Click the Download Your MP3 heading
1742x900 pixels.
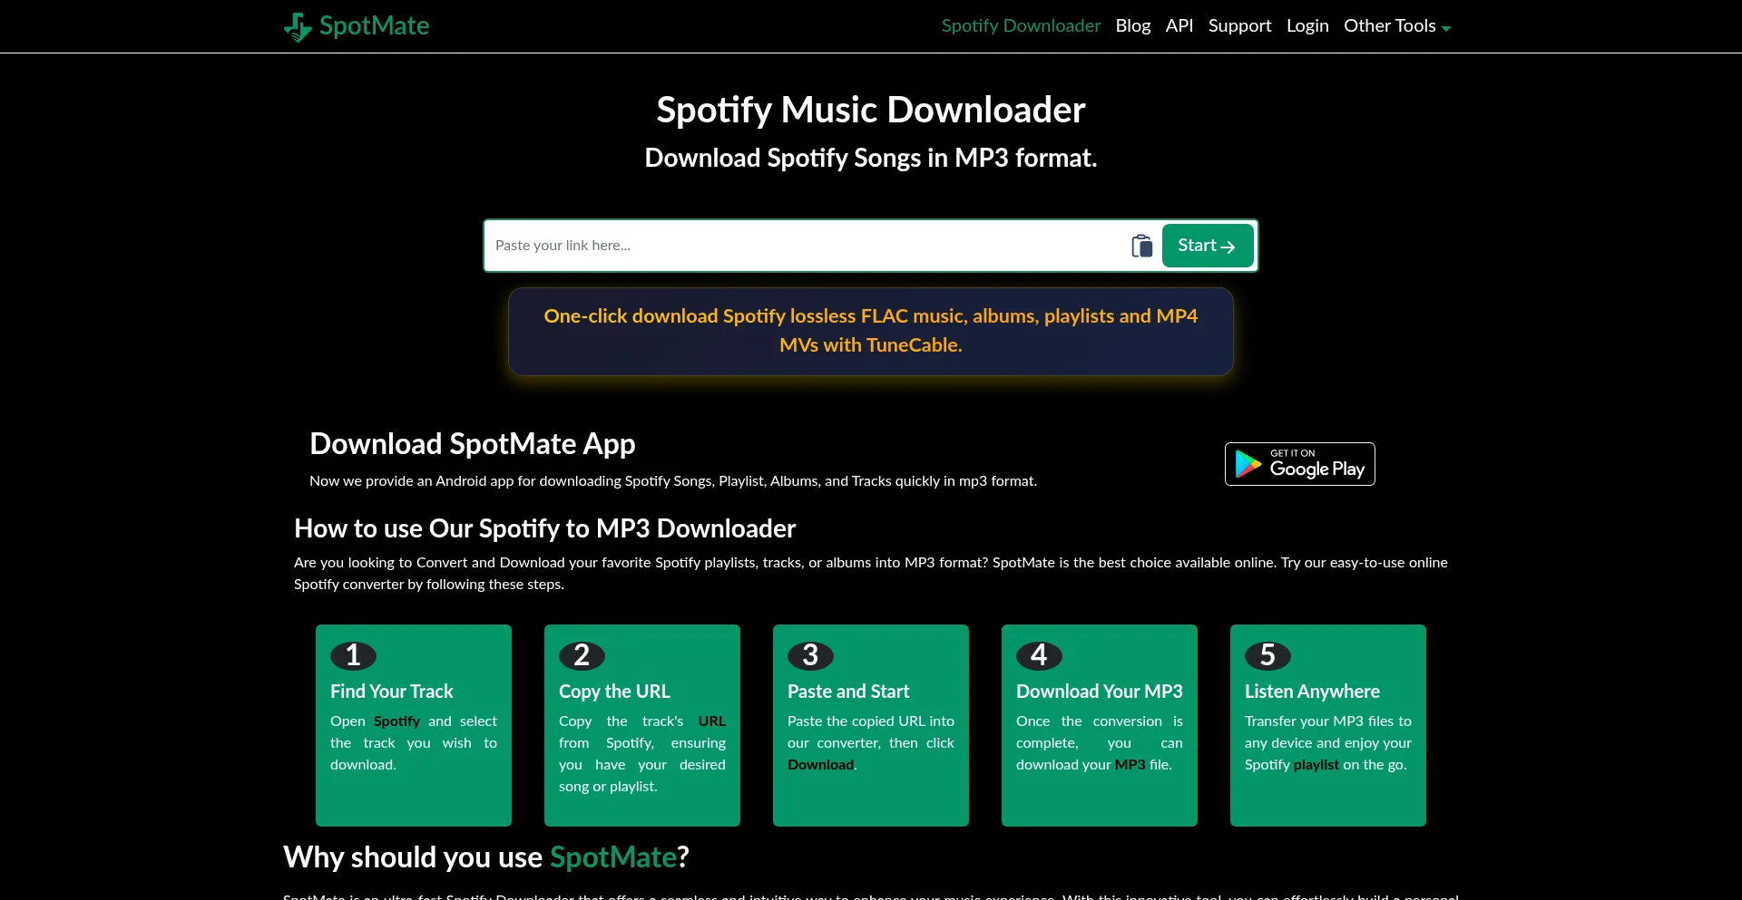(1100, 692)
